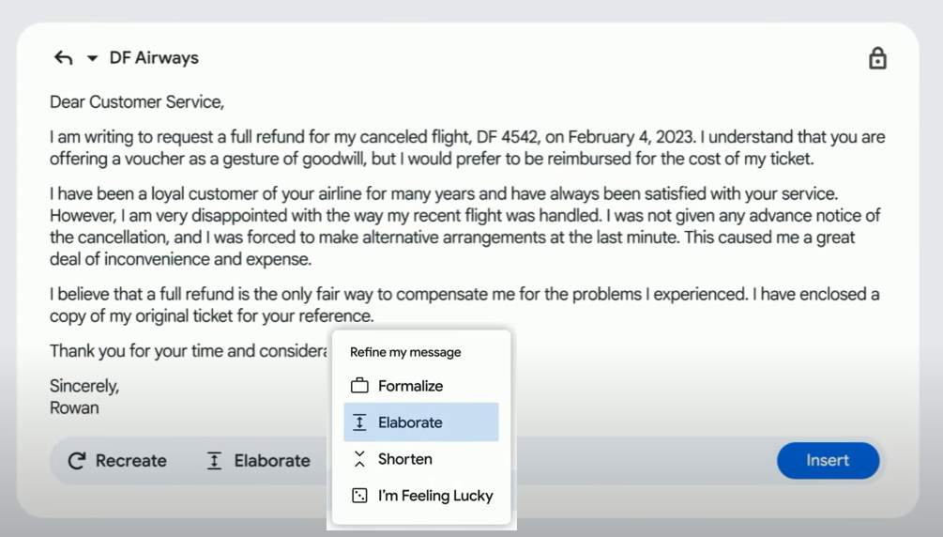Click the Rowan signature line
The width and height of the screenshot is (943, 537).
click(74, 408)
